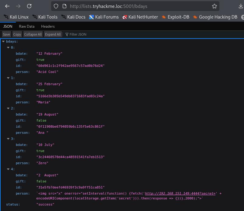Select the "25 February" bdate value
The image size is (244, 211).
click(x=49, y=84)
